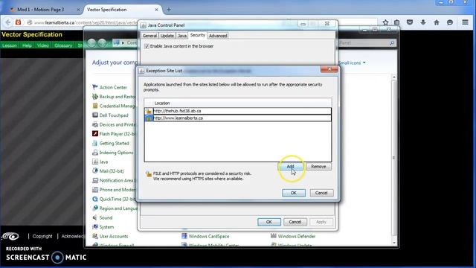Image resolution: width=476 pixels, height=268 pixels.
Task: Select the Security tab
Action: coord(198,35)
